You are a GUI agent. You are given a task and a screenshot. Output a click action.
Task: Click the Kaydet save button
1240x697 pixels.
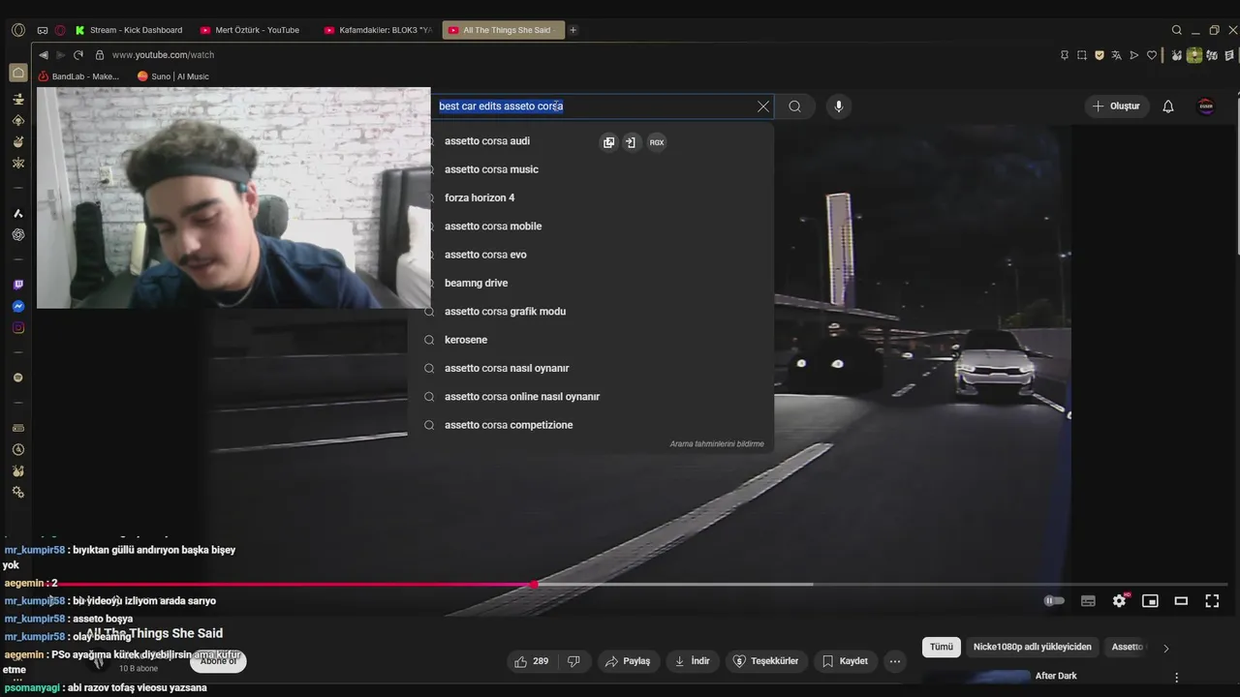click(845, 661)
